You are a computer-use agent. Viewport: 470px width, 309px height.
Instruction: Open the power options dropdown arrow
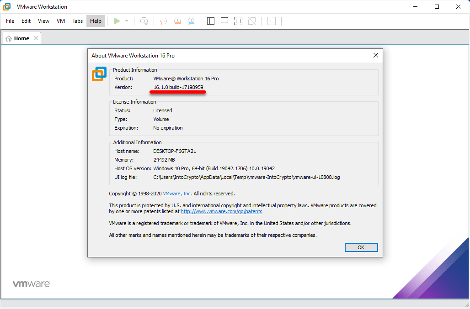[x=127, y=21]
